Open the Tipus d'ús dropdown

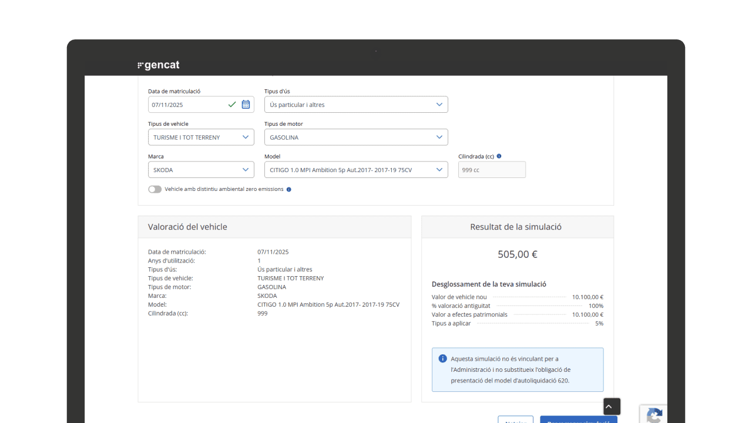[x=356, y=105]
